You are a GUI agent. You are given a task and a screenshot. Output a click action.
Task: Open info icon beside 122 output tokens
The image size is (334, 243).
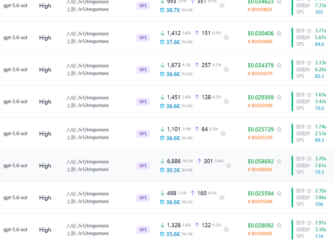pyautogui.click(x=226, y=229)
